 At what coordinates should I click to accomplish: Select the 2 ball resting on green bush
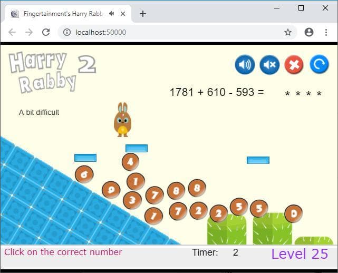point(218,213)
